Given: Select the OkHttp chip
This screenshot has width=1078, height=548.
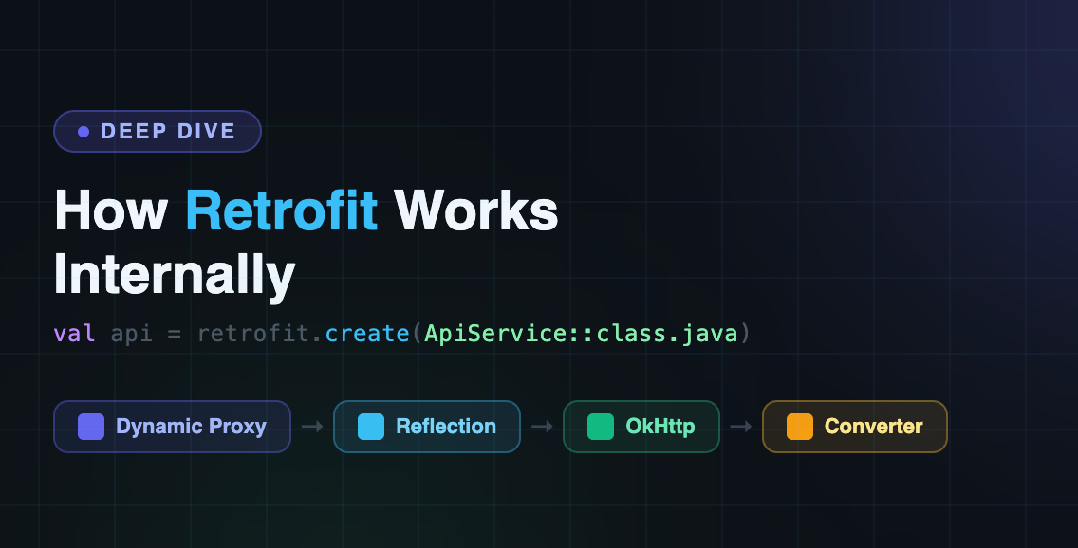Looking at the screenshot, I should tap(641, 427).
